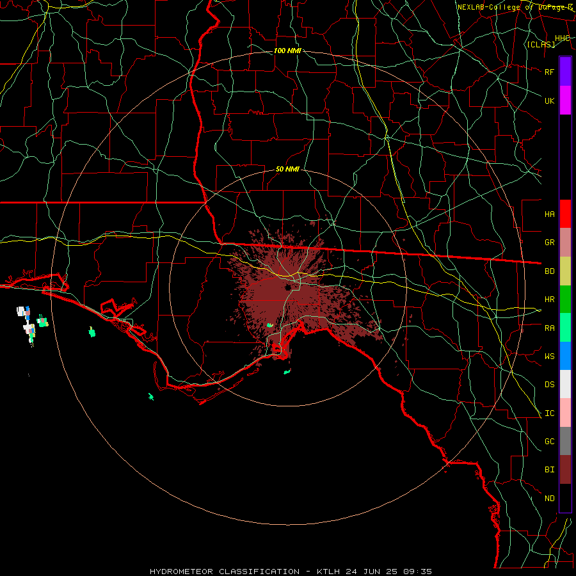The width and height of the screenshot is (576, 576).
Task: Pick the dark green HR legend swatch
Action: (565, 299)
